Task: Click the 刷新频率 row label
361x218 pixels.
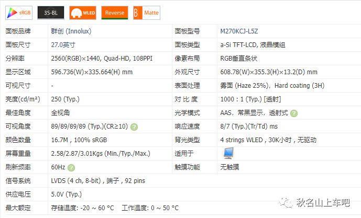Action: pos(18,167)
